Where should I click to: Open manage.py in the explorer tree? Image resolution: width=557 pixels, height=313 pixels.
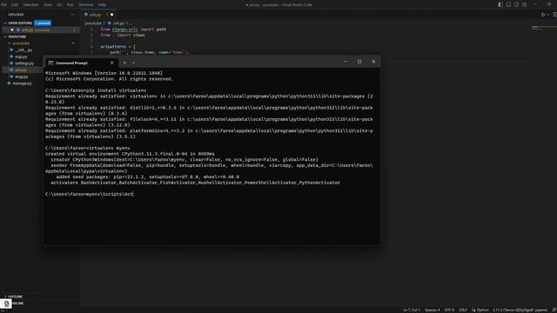tap(22, 83)
